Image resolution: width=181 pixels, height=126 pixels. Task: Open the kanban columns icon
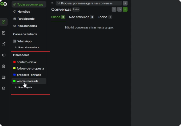pos(4,77)
